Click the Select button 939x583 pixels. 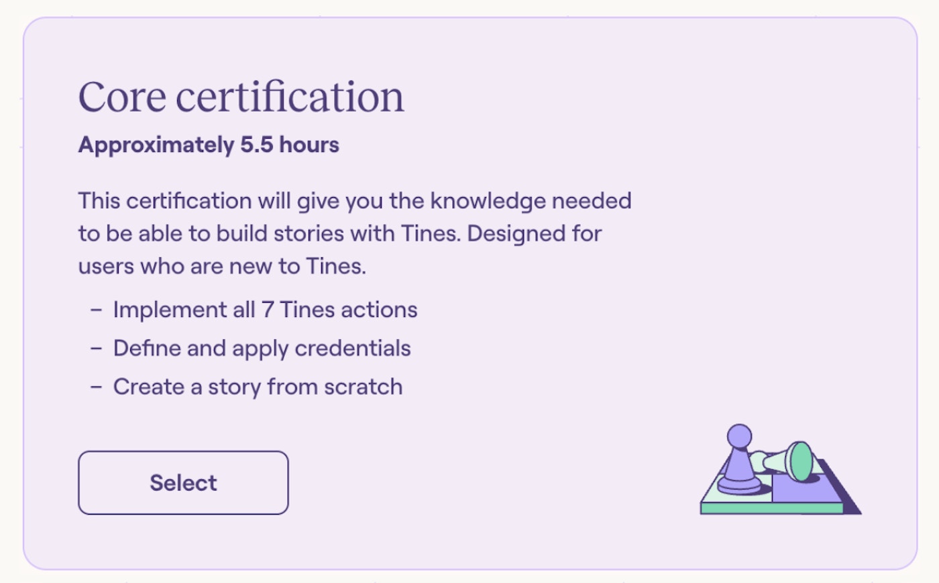tap(183, 482)
